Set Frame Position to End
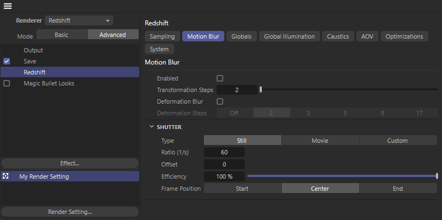 point(398,188)
